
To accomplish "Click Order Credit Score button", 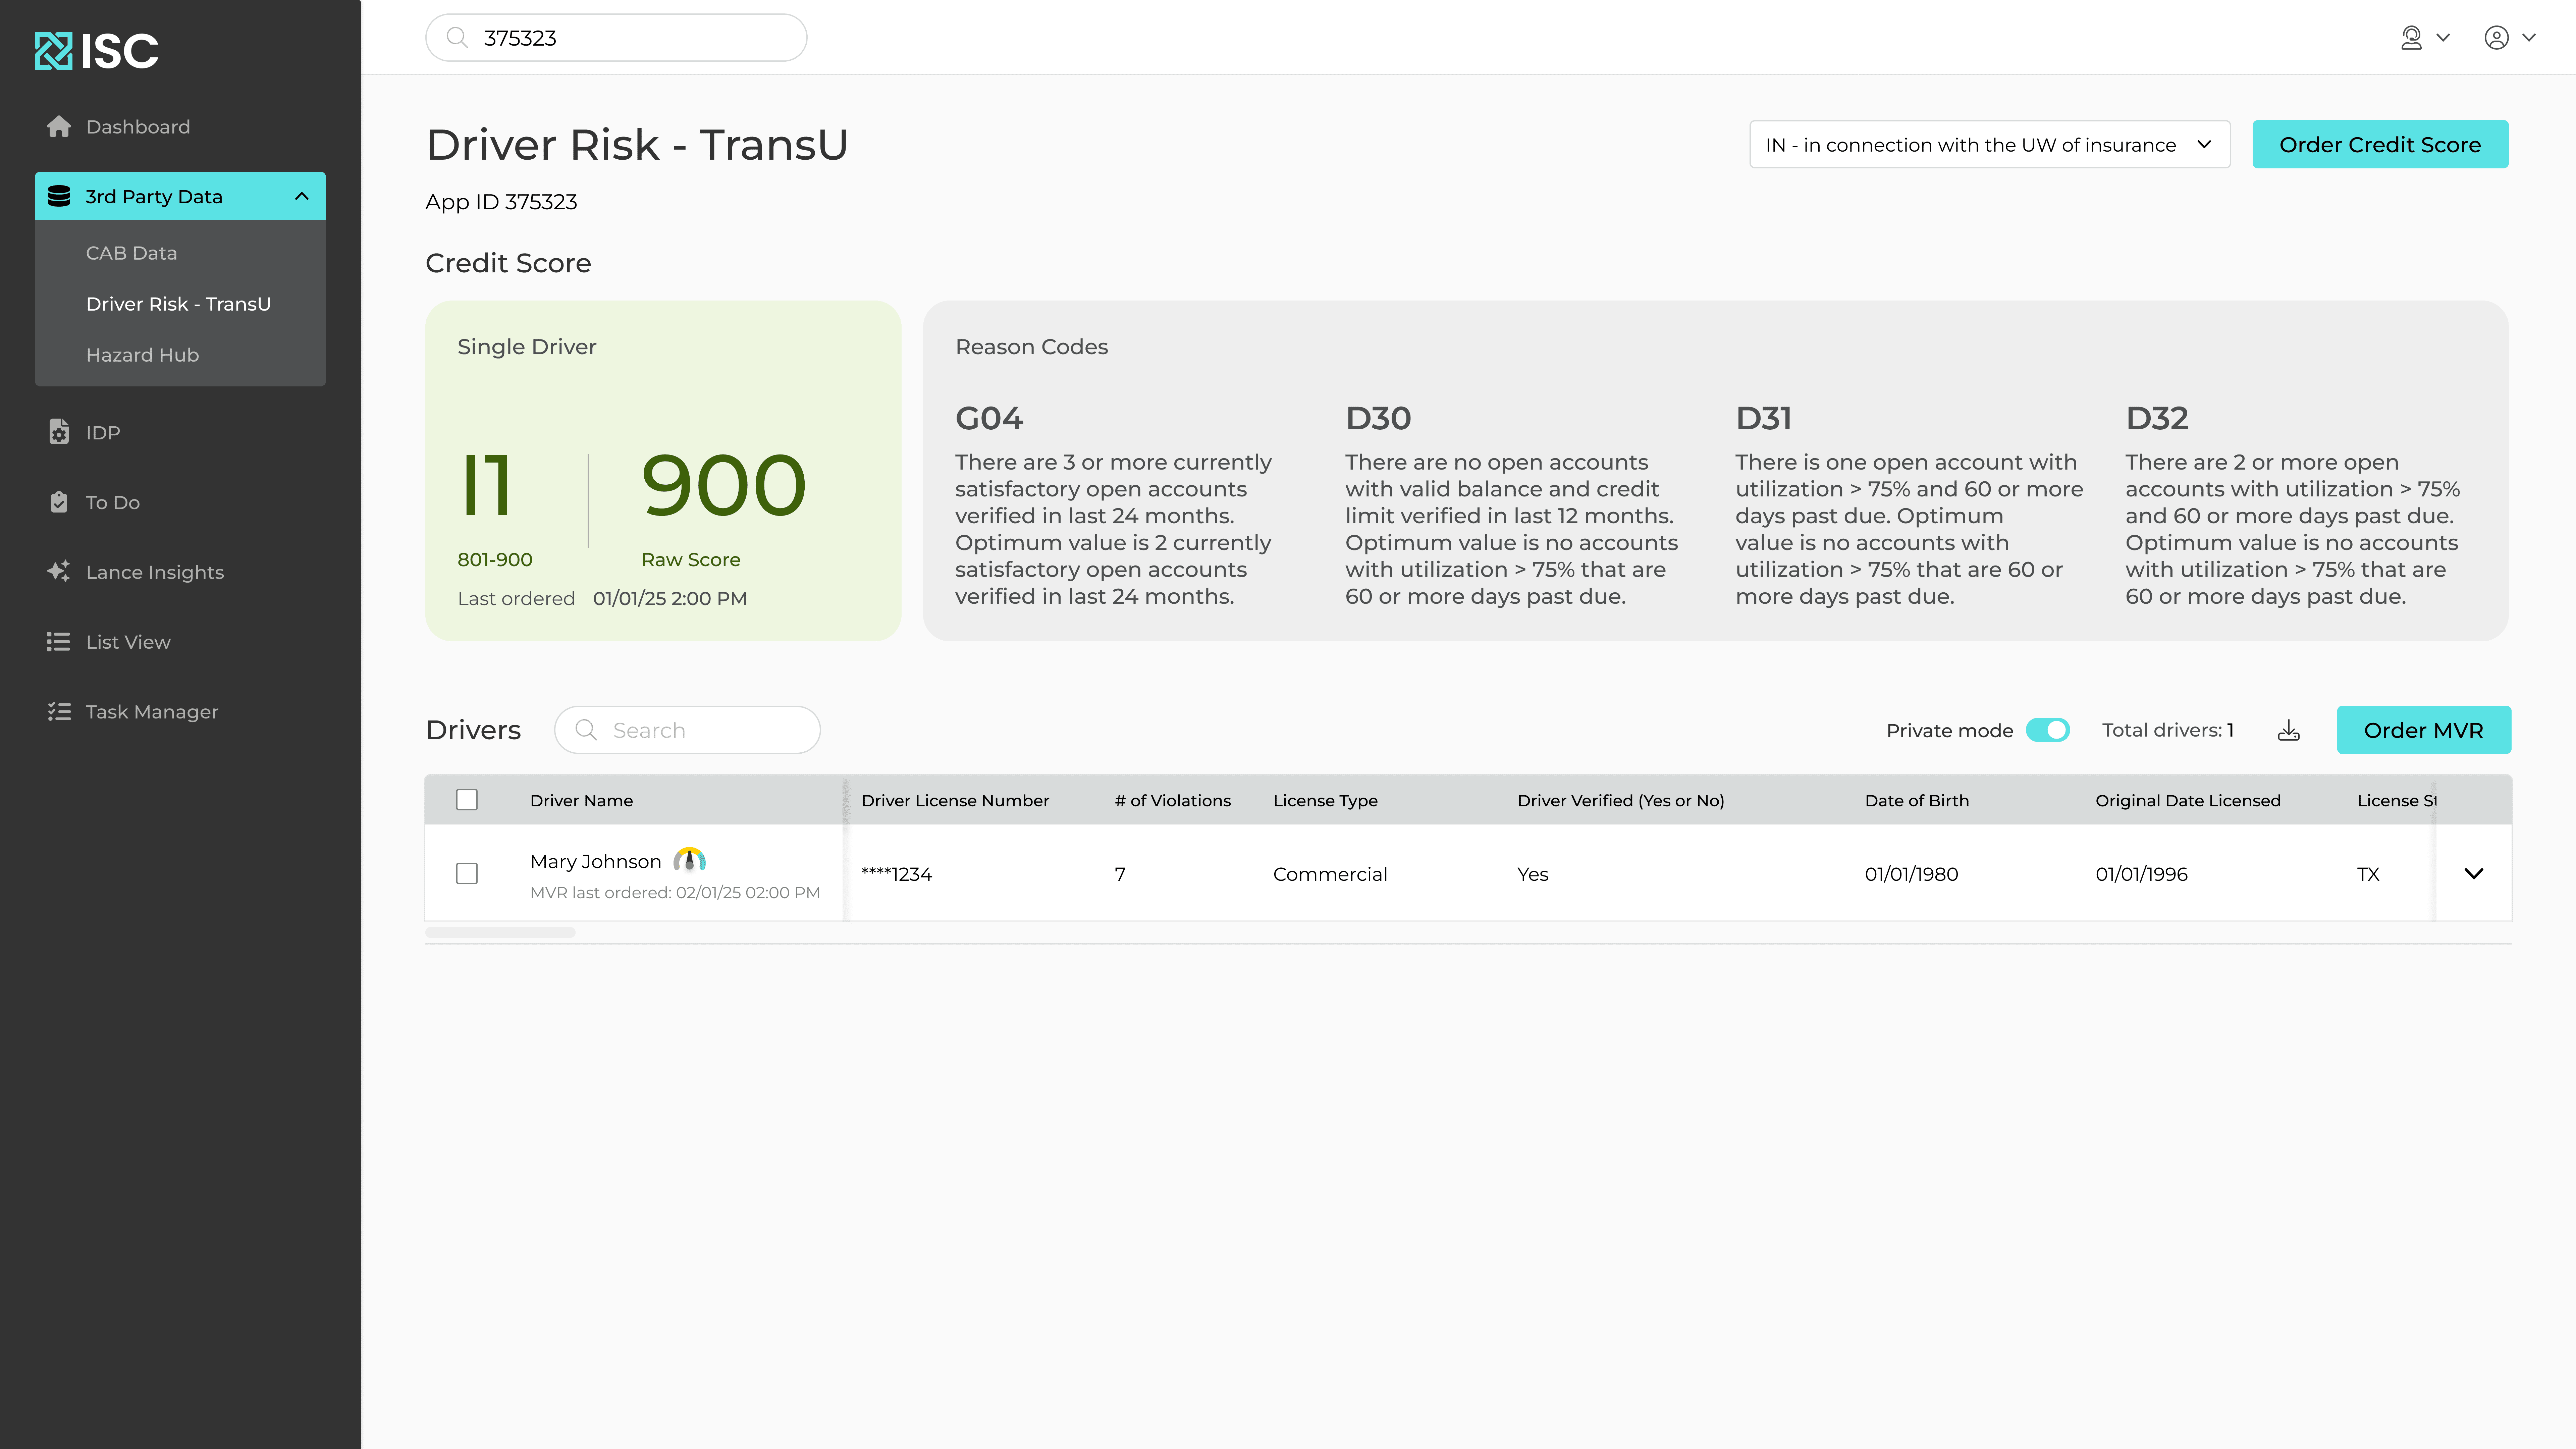I will (x=2380, y=145).
